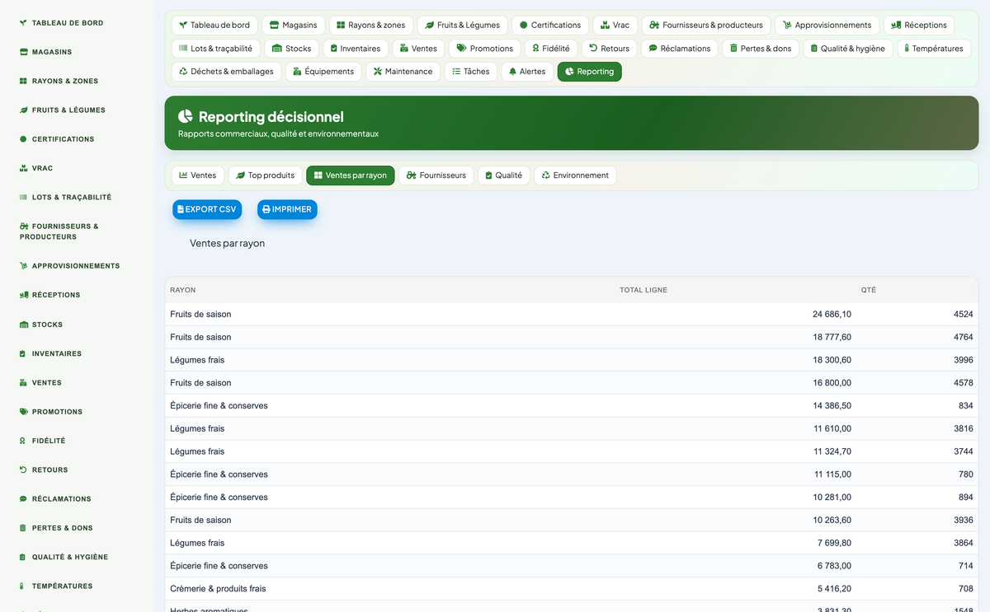This screenshot has height=612, width=990.
Task: Click the Inventaires clipboard icon in sidebar
Action: 23,354
